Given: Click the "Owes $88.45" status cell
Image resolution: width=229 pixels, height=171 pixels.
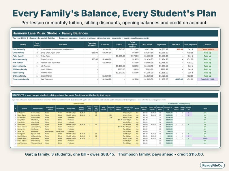Looking at the screenshot, I should pyautogui.click(x=208, y=49).
